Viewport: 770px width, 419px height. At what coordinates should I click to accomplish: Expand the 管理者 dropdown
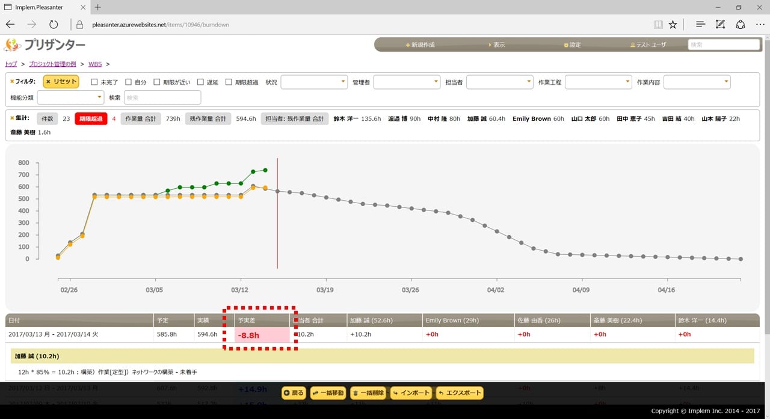coord(407,82)
